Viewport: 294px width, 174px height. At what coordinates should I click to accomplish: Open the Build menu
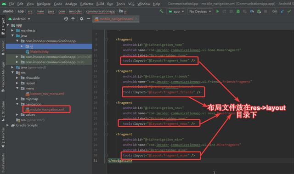(x=100, y=4)
